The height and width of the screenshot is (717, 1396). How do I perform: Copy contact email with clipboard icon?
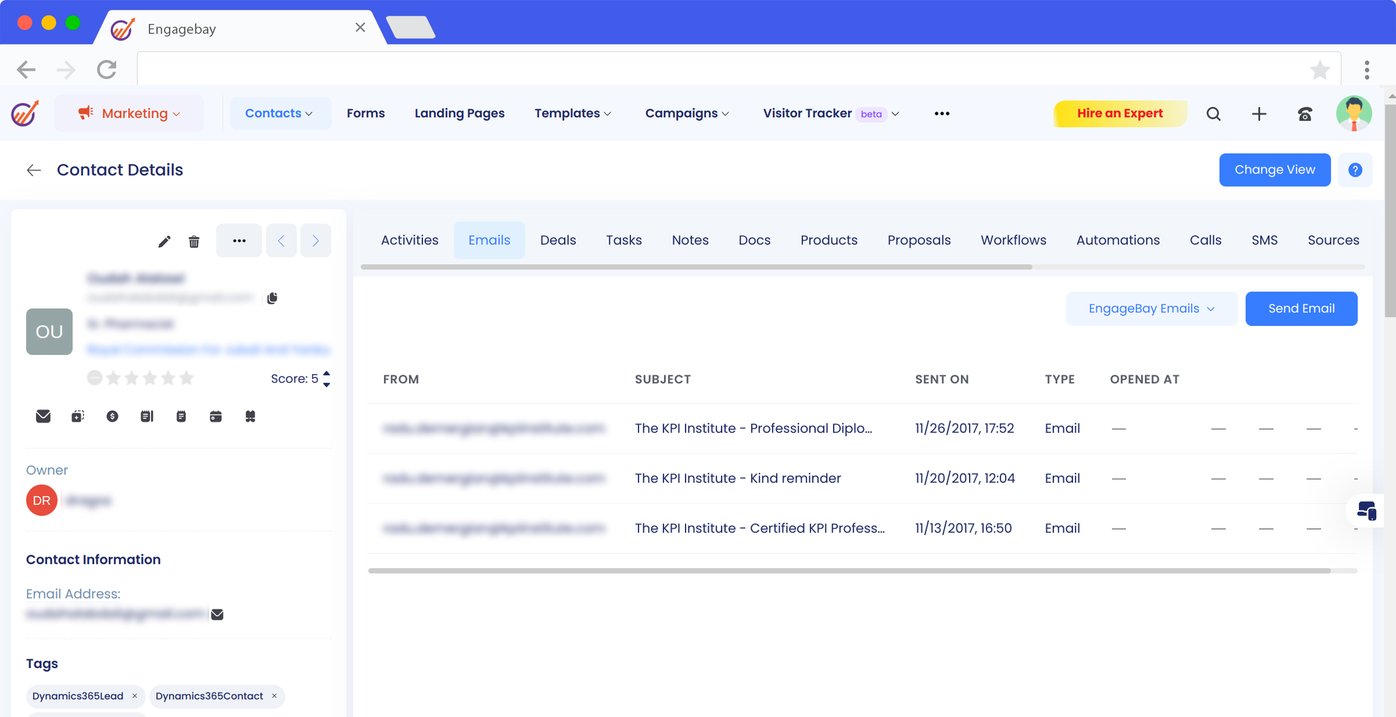tap(272, 298)
